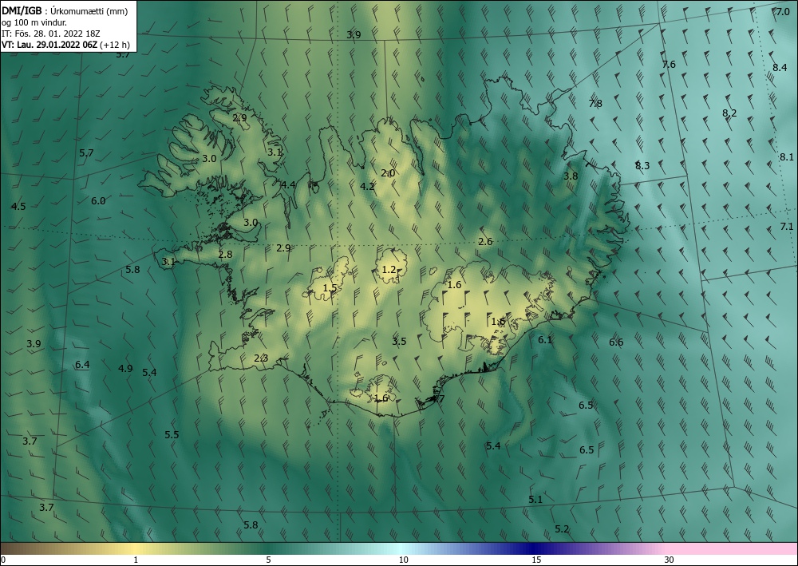This screenshot has height=566, width=798.
Task: Click the 4.4 precipitation value
Action: point(288,184)
